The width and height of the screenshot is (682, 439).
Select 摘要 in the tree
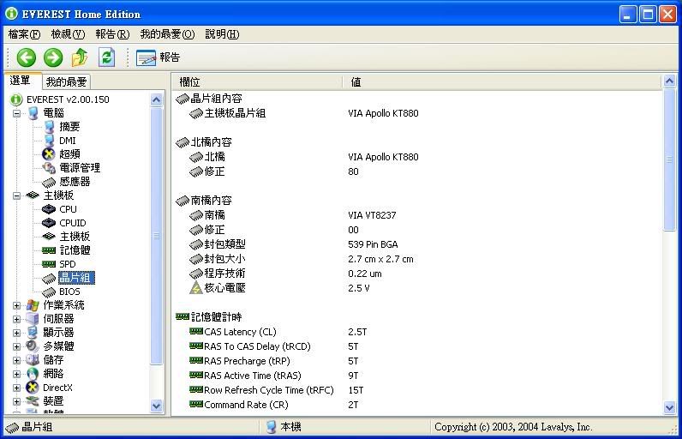coord(69,127)
